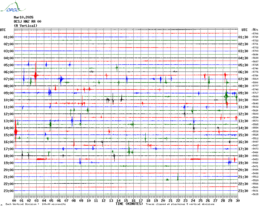Click minute 00 on the bottom time axis

pos(14,200)
